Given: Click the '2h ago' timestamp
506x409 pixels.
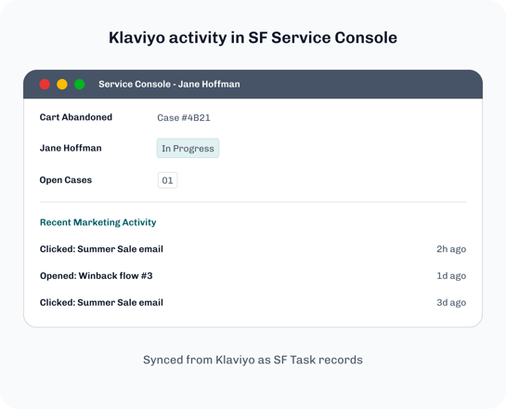Looking at the screenshot, I should (x=451, y=249).
